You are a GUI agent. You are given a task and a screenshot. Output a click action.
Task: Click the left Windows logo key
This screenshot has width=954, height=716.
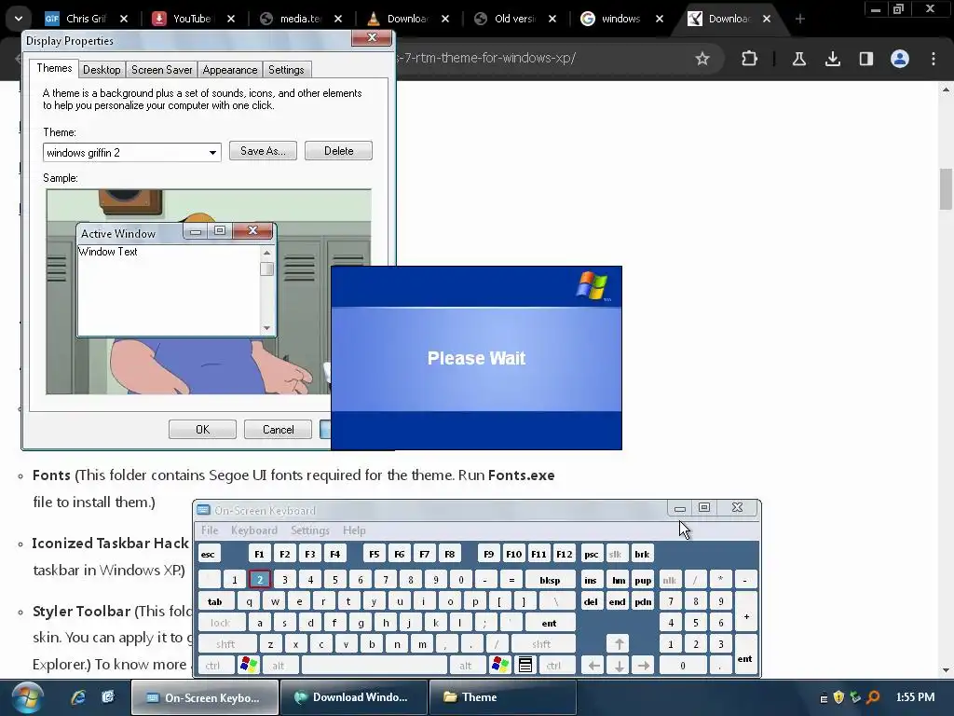pos(249,666)
